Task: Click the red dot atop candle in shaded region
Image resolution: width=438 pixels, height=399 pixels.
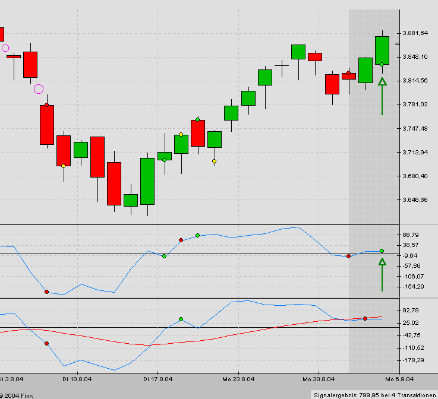Action: 349,73
